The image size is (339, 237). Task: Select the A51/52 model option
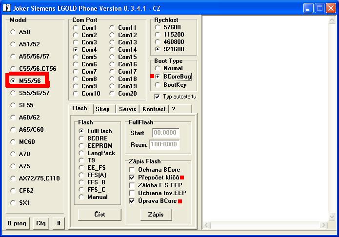[x=13, y=44]
